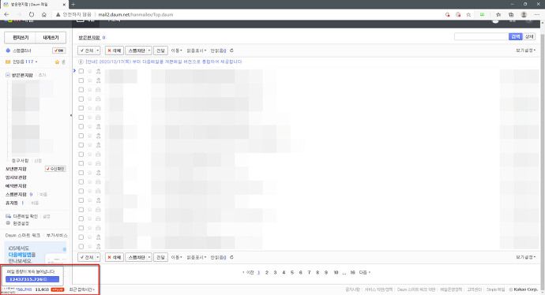Open the 보낸편지함 sent mailbox
545x295 pixels.
click(16, 169)
